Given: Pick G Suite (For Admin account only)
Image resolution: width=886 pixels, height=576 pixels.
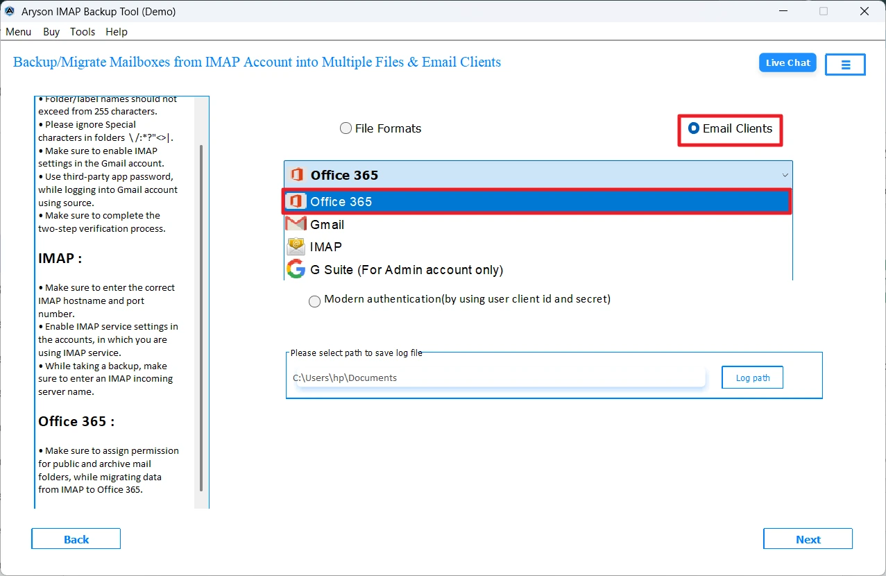Looking at the screenshot, I should pyautogui.click(x=538, y=269).
